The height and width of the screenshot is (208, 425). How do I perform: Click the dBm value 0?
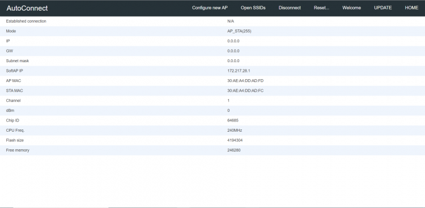click(228, 110)
